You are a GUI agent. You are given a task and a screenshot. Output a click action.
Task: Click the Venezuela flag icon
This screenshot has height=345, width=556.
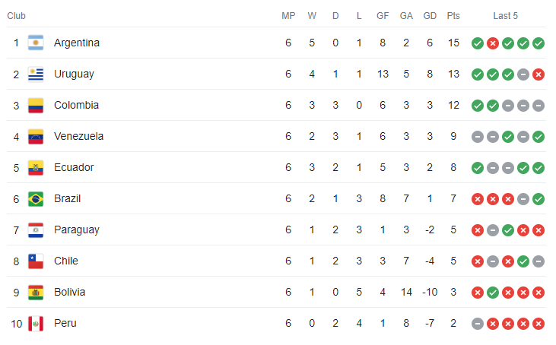(x=36, y=137)
